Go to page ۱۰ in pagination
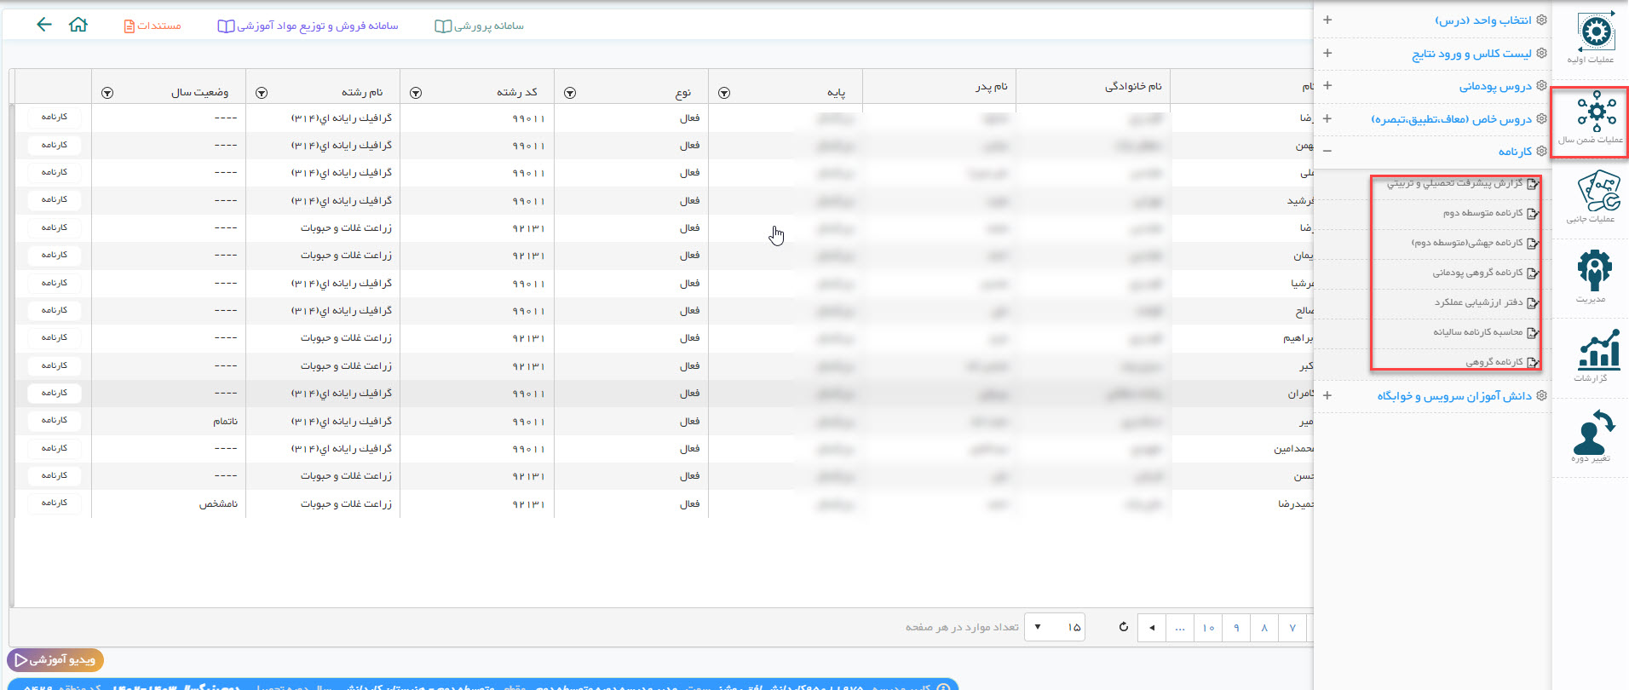1629x690 pixels. point(1208,628)
